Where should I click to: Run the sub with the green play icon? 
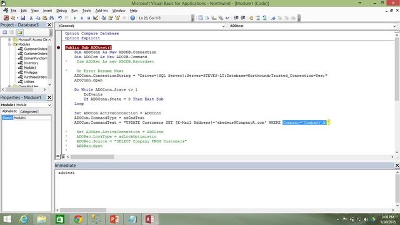tap(75, 18)
